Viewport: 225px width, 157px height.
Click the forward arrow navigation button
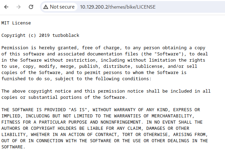click(19, 7)
